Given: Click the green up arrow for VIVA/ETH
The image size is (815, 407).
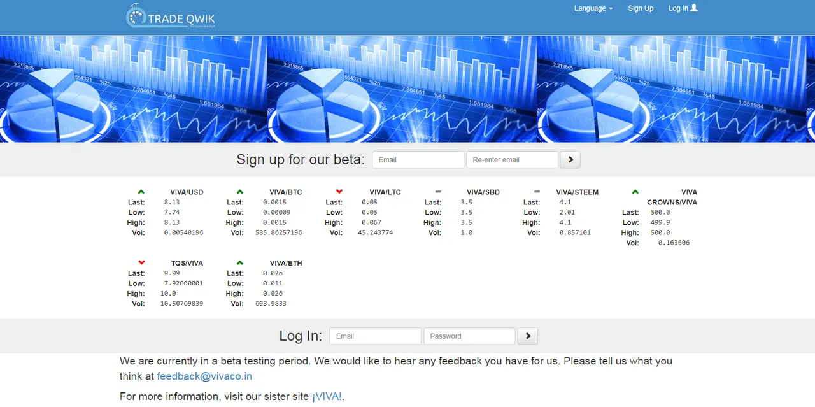Looking at the screenshot, I should click(x=239, y=263).
